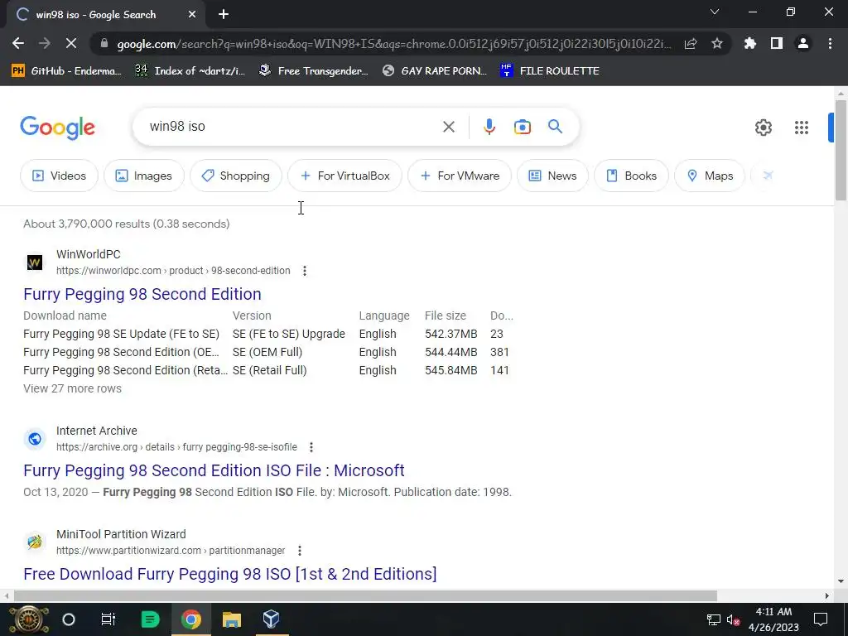This screenshot has width=848, height=636.
Task: Bookmark this tab with the star
Action: click(x=717, y=43)
